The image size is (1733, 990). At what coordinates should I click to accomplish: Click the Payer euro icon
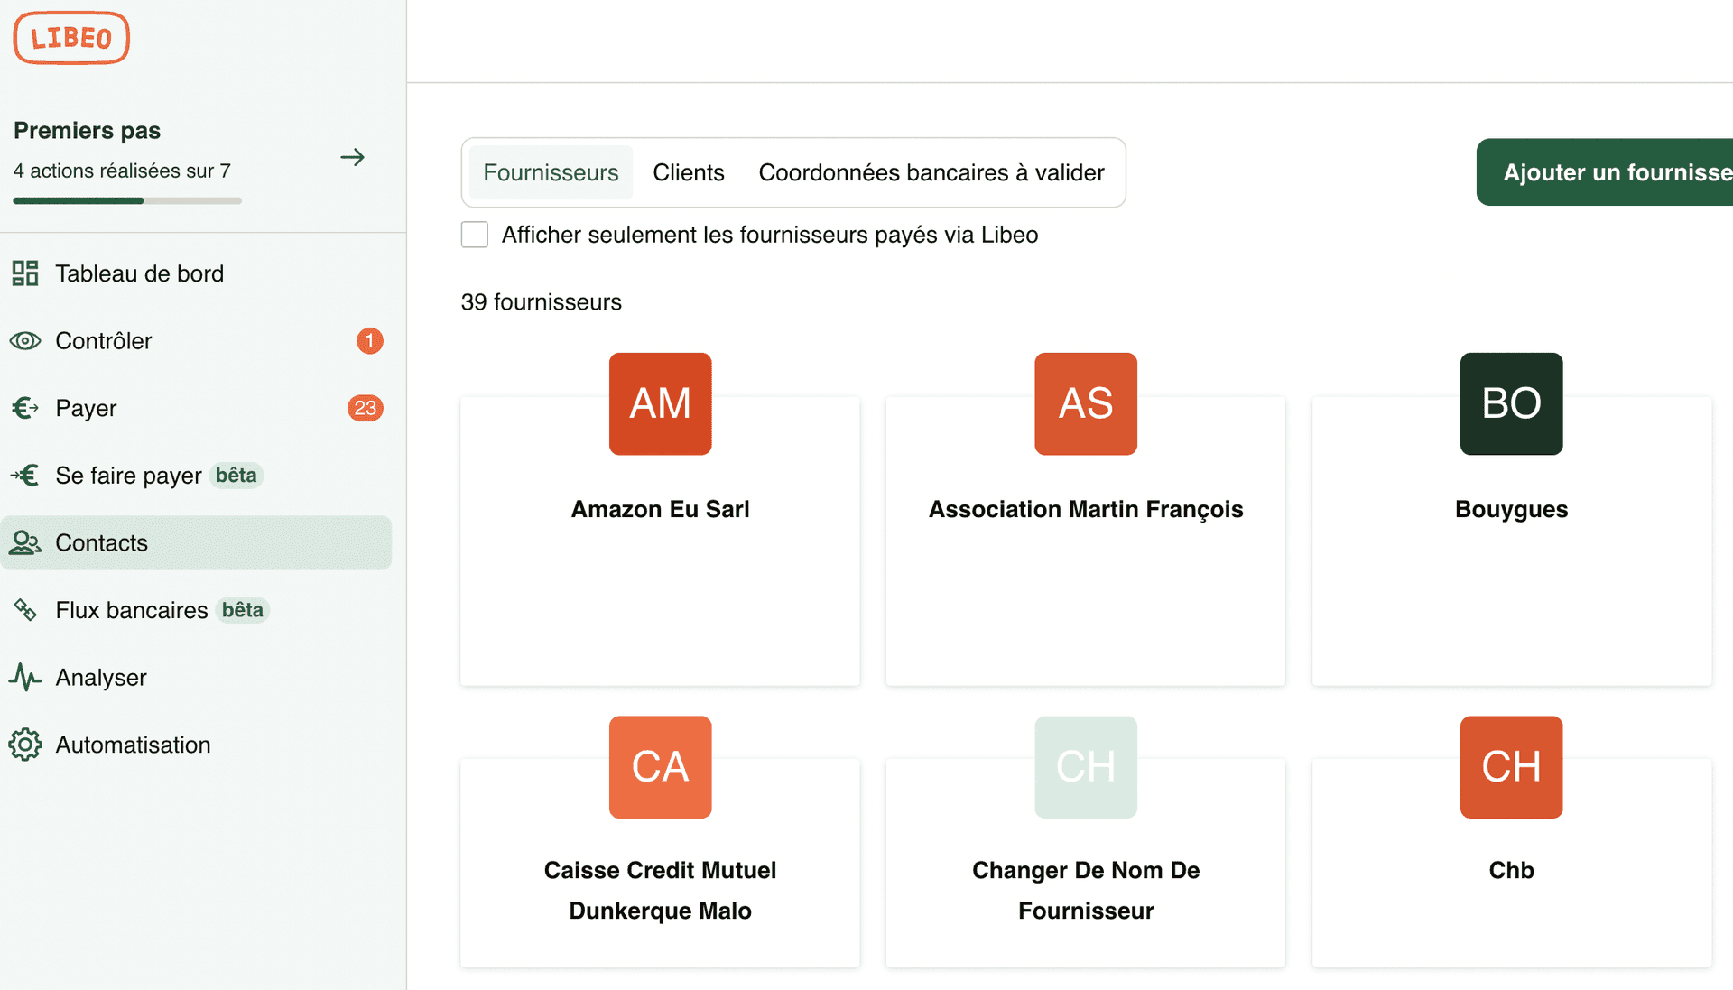tap(25, 408)
